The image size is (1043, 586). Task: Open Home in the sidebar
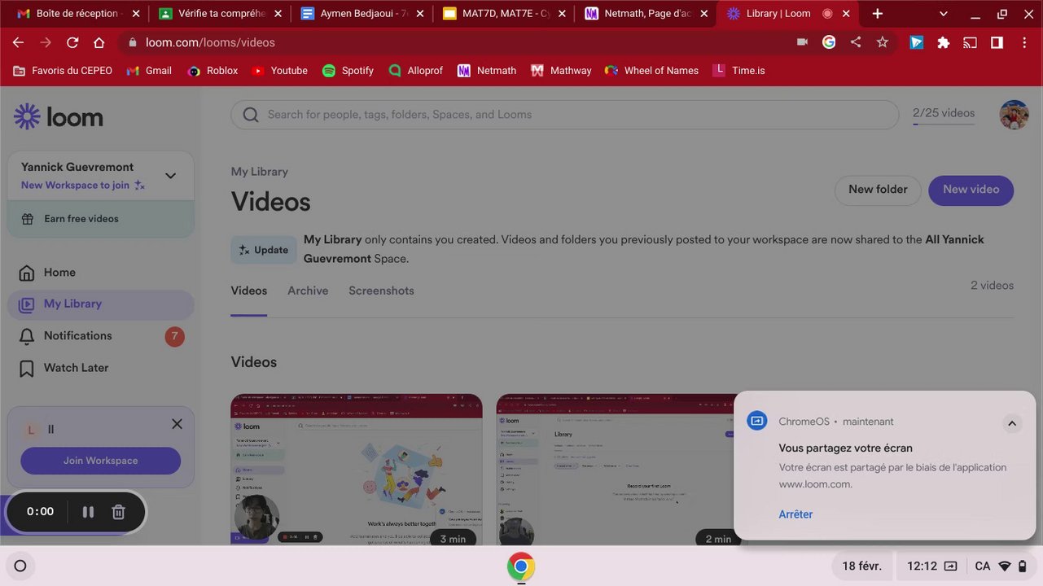[101, 273]
